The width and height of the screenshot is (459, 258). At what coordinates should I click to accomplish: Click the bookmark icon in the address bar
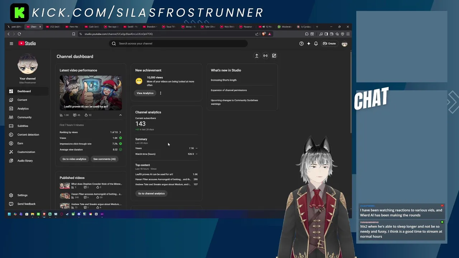click(x=74, y=34)
